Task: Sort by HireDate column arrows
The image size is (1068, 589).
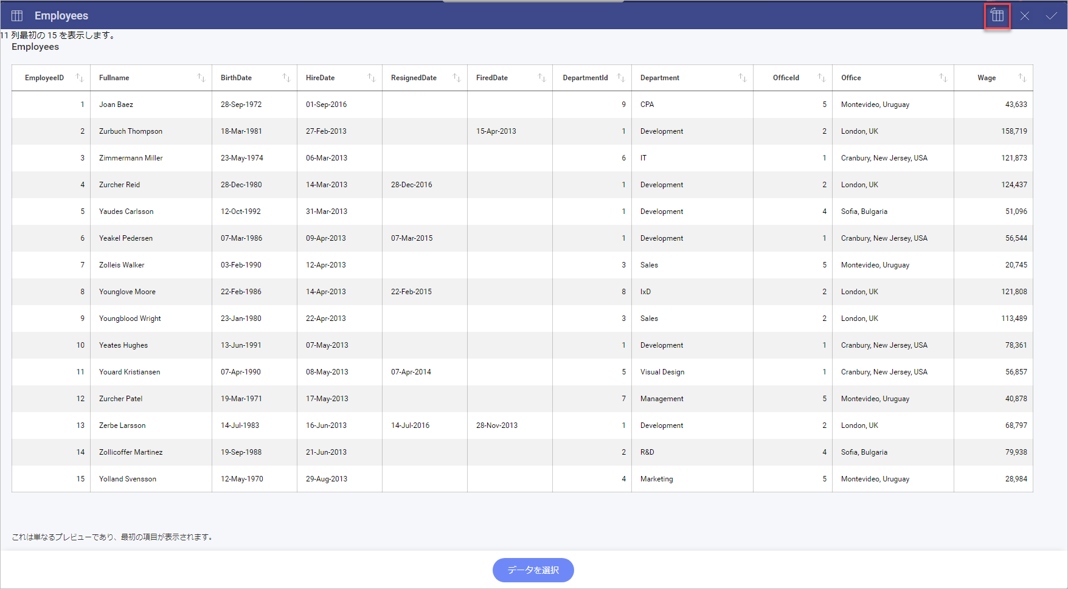Action: [x=372, y=78]
